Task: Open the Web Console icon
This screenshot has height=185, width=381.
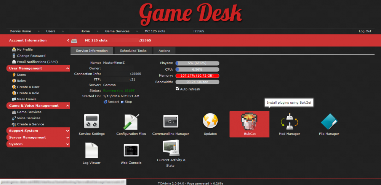Action: click(131, 151)
